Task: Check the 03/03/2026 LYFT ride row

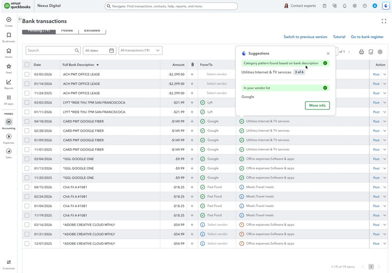Action: coord(27,103)
